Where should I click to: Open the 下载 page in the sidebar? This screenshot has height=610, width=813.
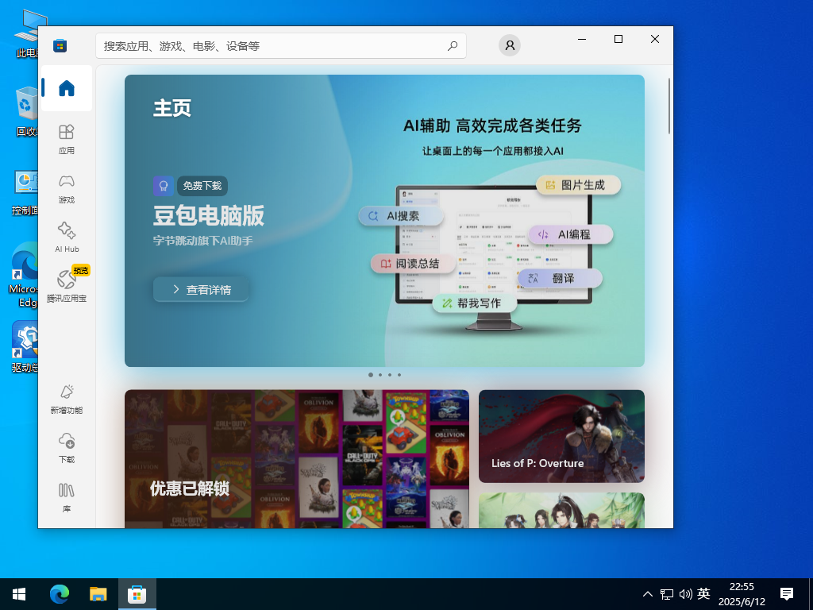pos(67,448)
